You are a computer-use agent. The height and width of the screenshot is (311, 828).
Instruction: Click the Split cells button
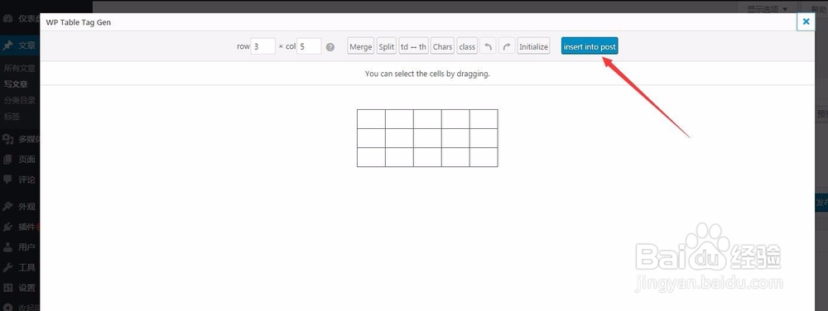pos(387,46)
